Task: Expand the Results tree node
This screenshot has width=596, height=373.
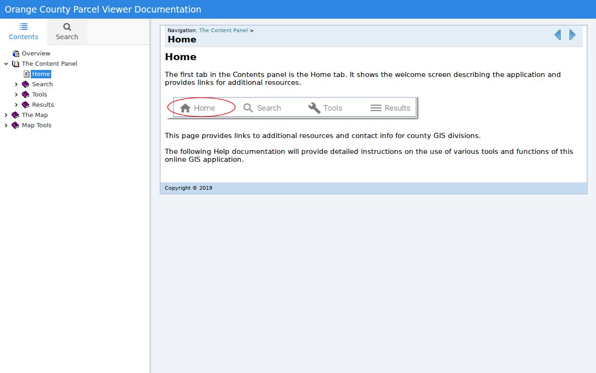Action: 16,105
